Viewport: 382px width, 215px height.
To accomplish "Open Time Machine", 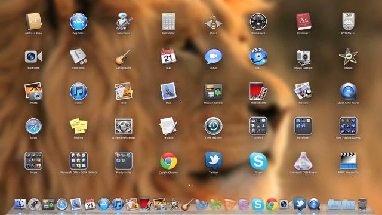I will (213, 126).
